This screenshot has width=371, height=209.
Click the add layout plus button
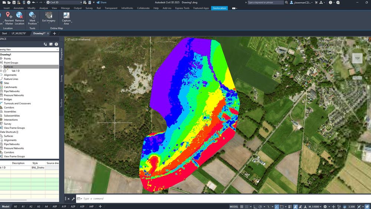100,206
